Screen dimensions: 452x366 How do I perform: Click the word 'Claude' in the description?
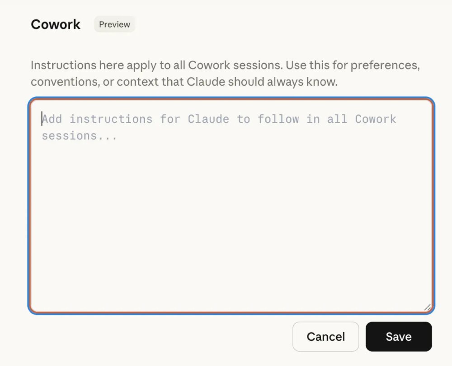pos(206,82)
